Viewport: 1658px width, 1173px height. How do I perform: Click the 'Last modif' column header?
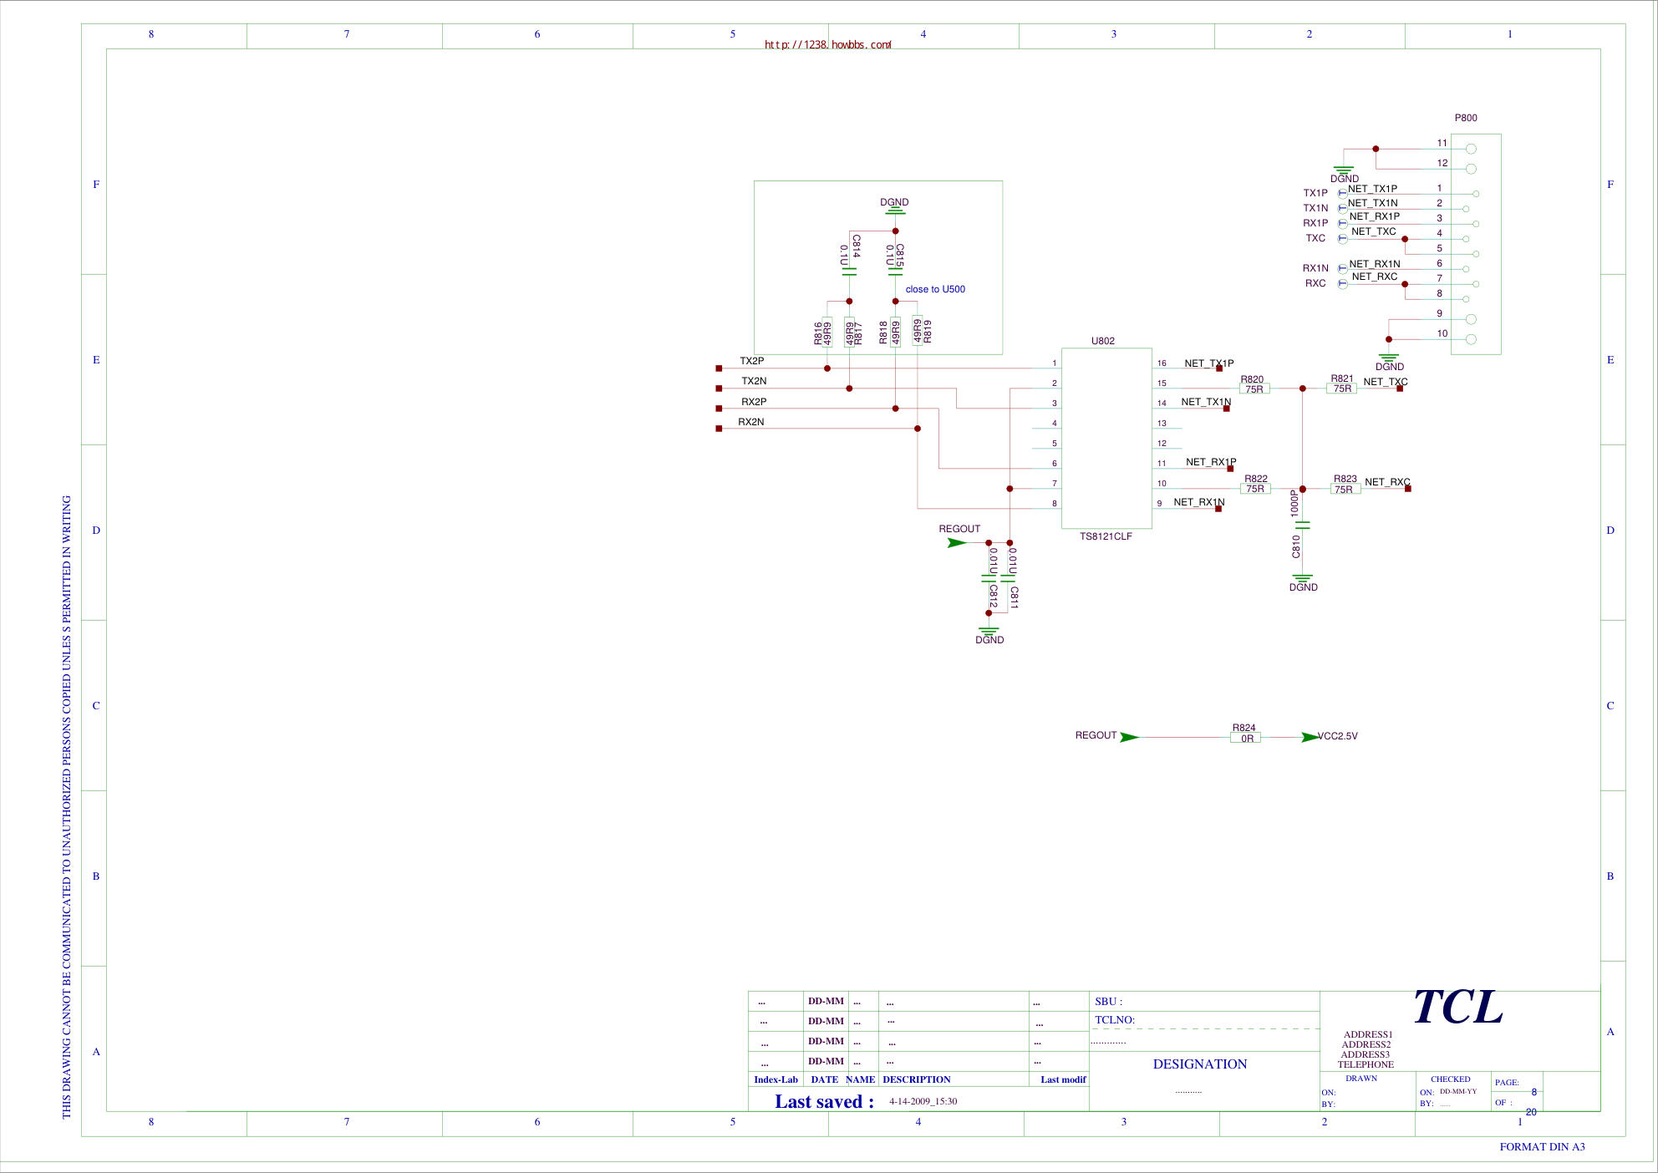point(1063,1079)
